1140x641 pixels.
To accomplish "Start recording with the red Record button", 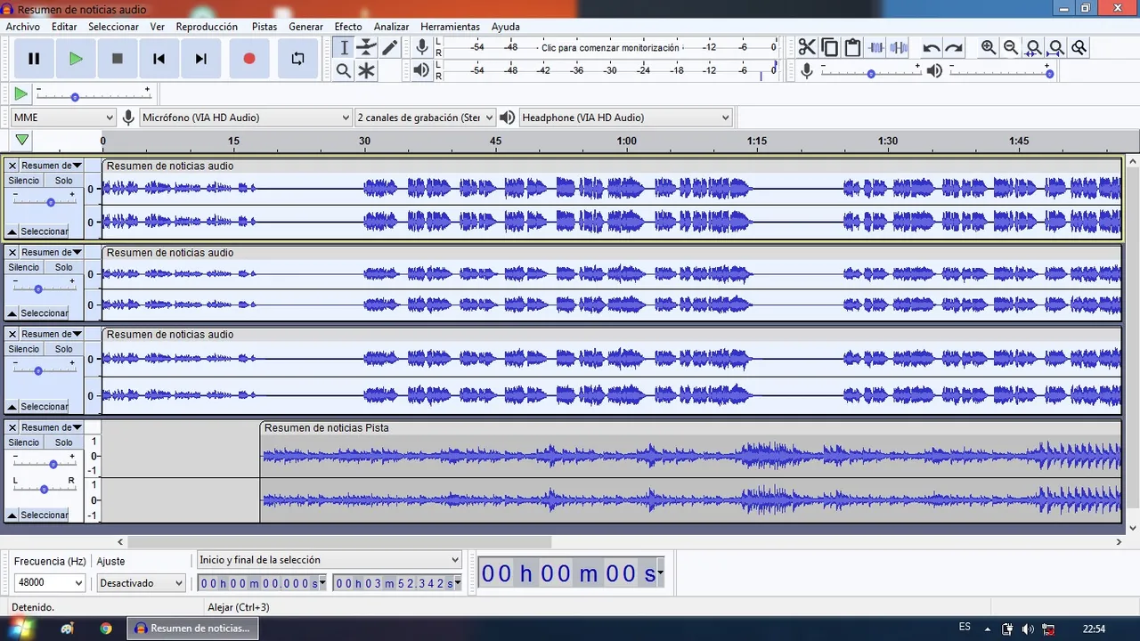I will [x=249, y=59].
